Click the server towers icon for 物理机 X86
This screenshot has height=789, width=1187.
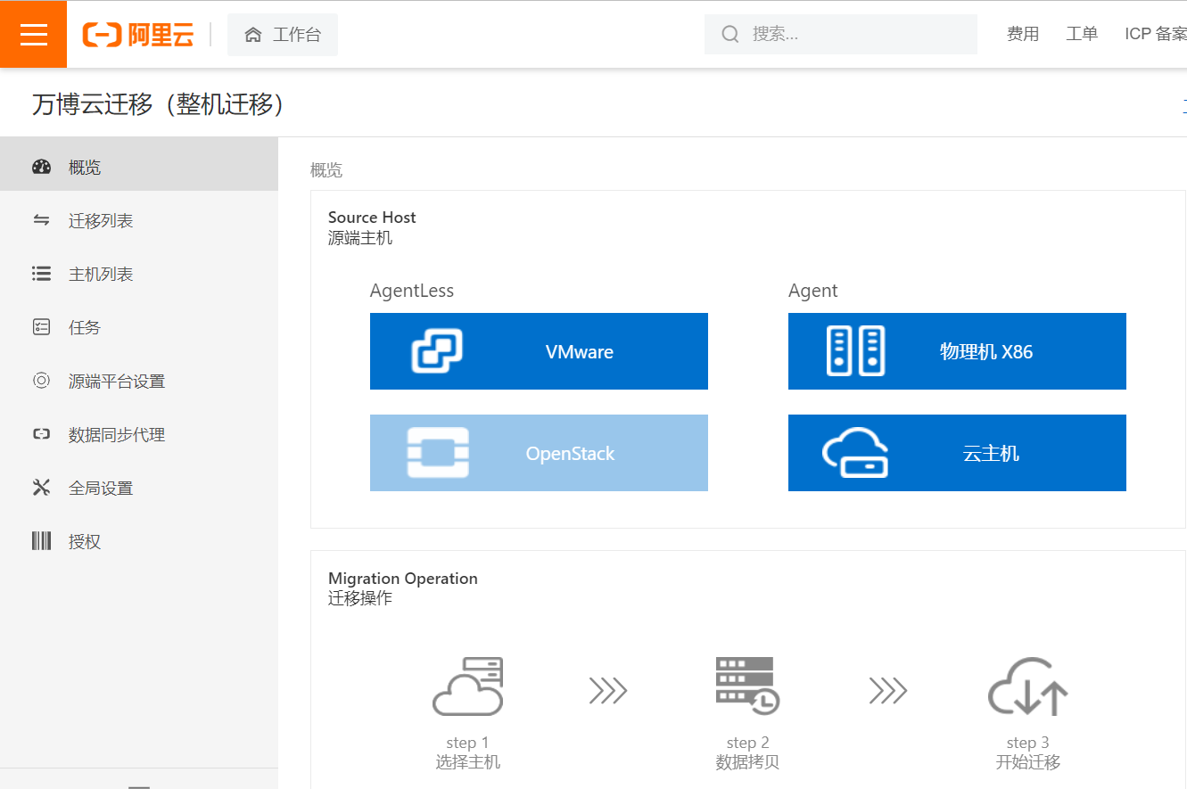(855, 351)
